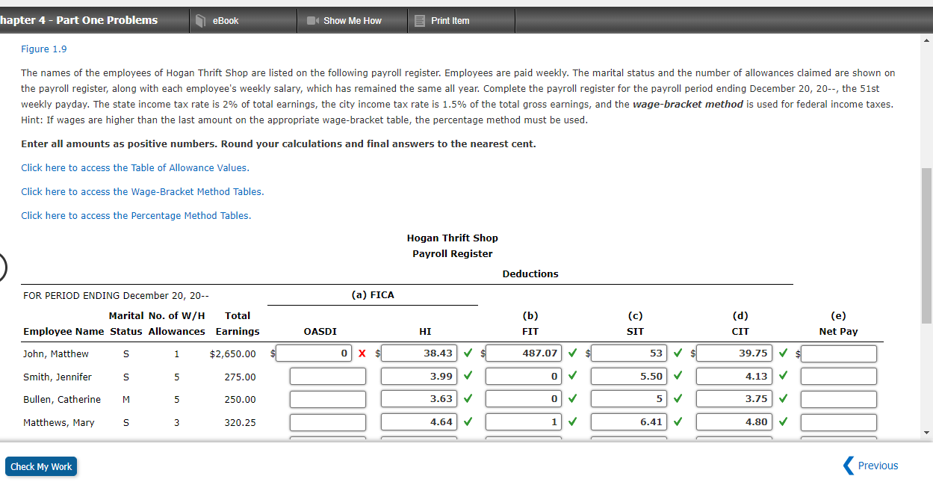The image size is (933, 482).
Task: Click the SIT field for John, Matthew
Action: [630, 353]
